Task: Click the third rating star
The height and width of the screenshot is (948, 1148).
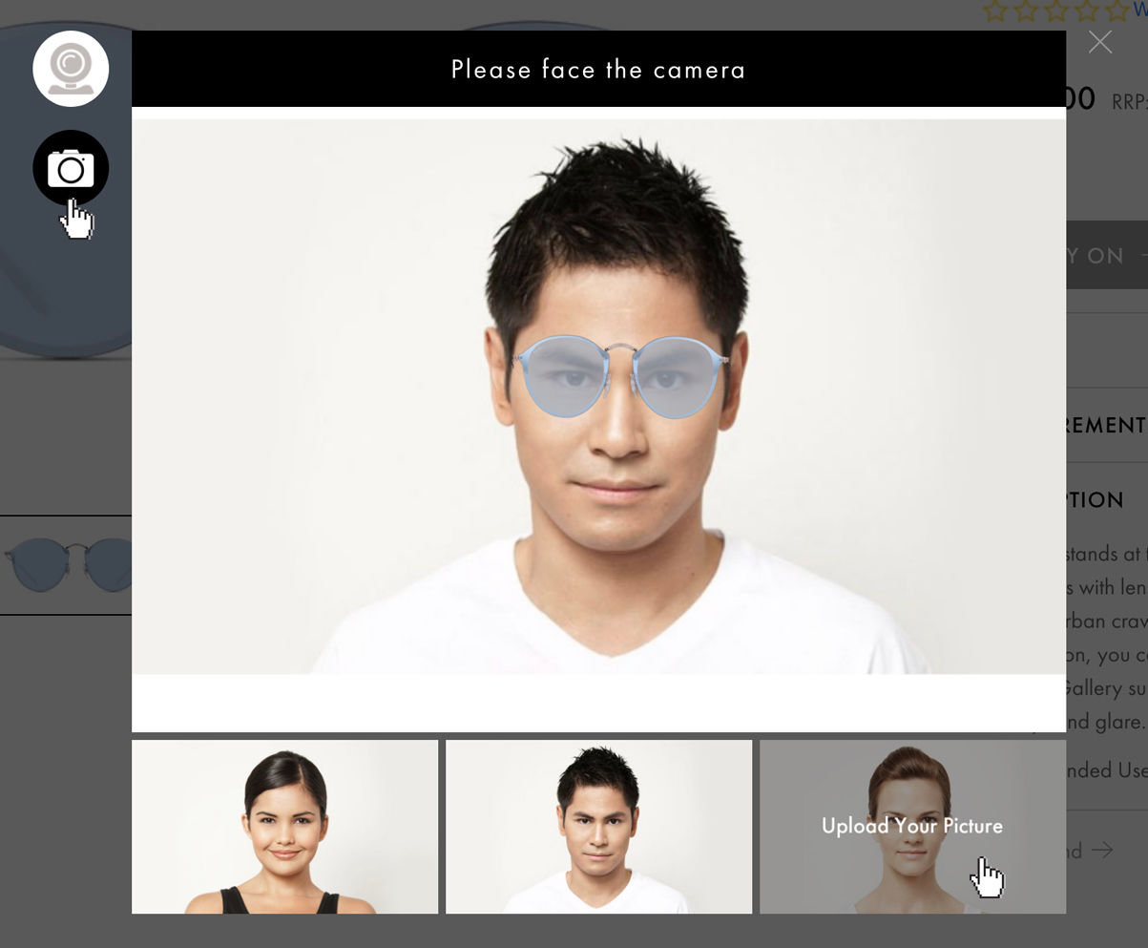Action: pos(1056,11)
